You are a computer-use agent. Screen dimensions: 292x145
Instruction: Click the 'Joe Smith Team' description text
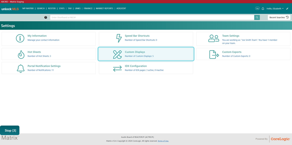[x=250, y=41]
